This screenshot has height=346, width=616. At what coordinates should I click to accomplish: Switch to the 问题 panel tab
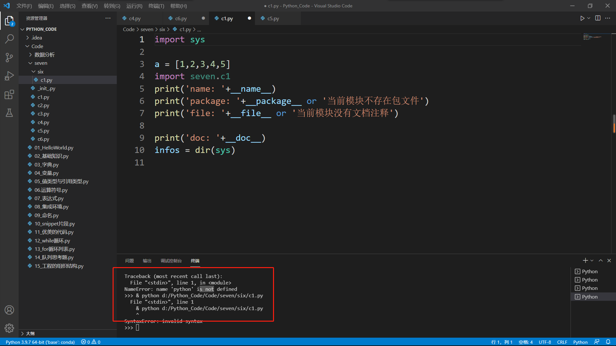[x=129, y=261]
